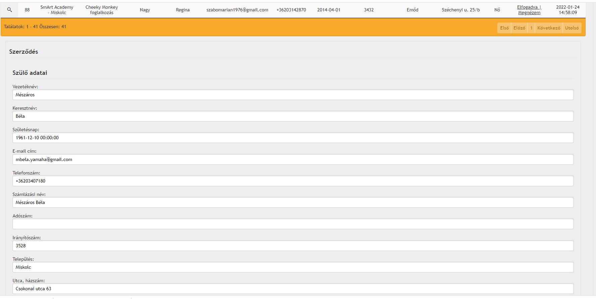Go to the Következő page
596x299 pixels.
point(548,28)
